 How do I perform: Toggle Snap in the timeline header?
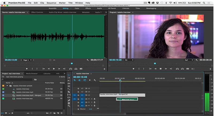tap(79, 80)
